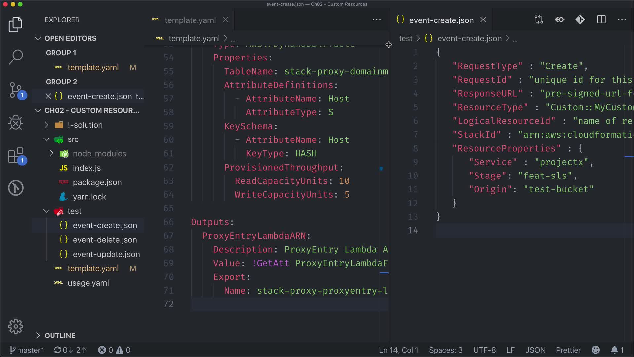The image size is (634, 357).
Task: Click the split editor right icon
Action: click(601, 20)
